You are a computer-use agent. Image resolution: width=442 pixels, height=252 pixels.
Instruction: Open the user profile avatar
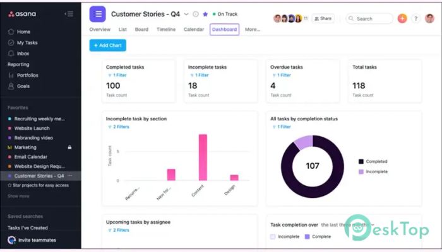429,18
